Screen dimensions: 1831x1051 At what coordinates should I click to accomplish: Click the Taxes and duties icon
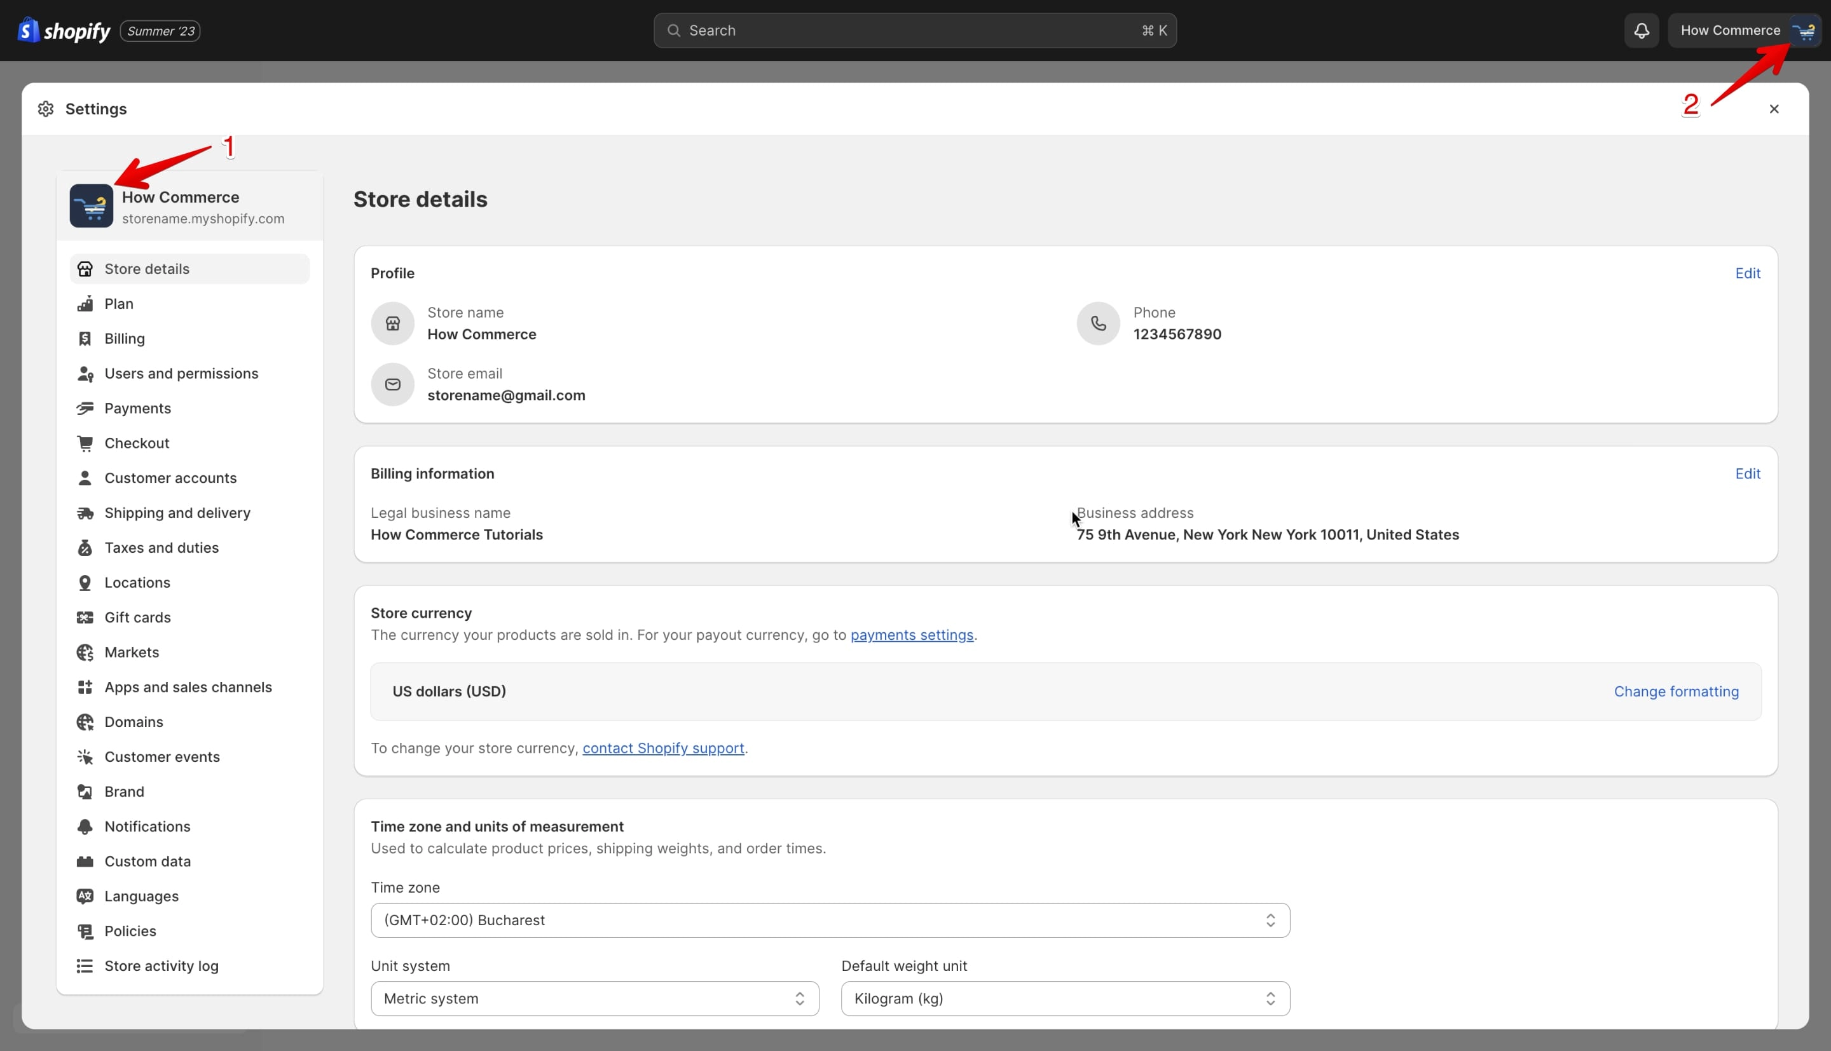[85, 547]
